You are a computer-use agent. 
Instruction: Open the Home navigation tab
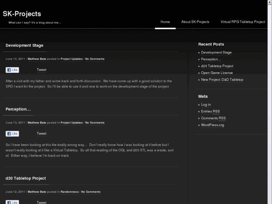[x=165, y=22]
